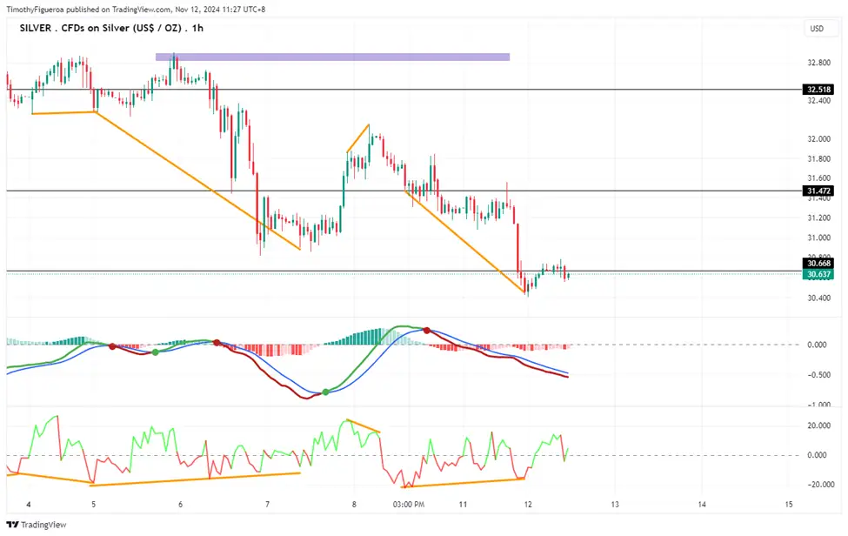
Task: Click the 31.800 price axis value
Action: coord(818,159)
